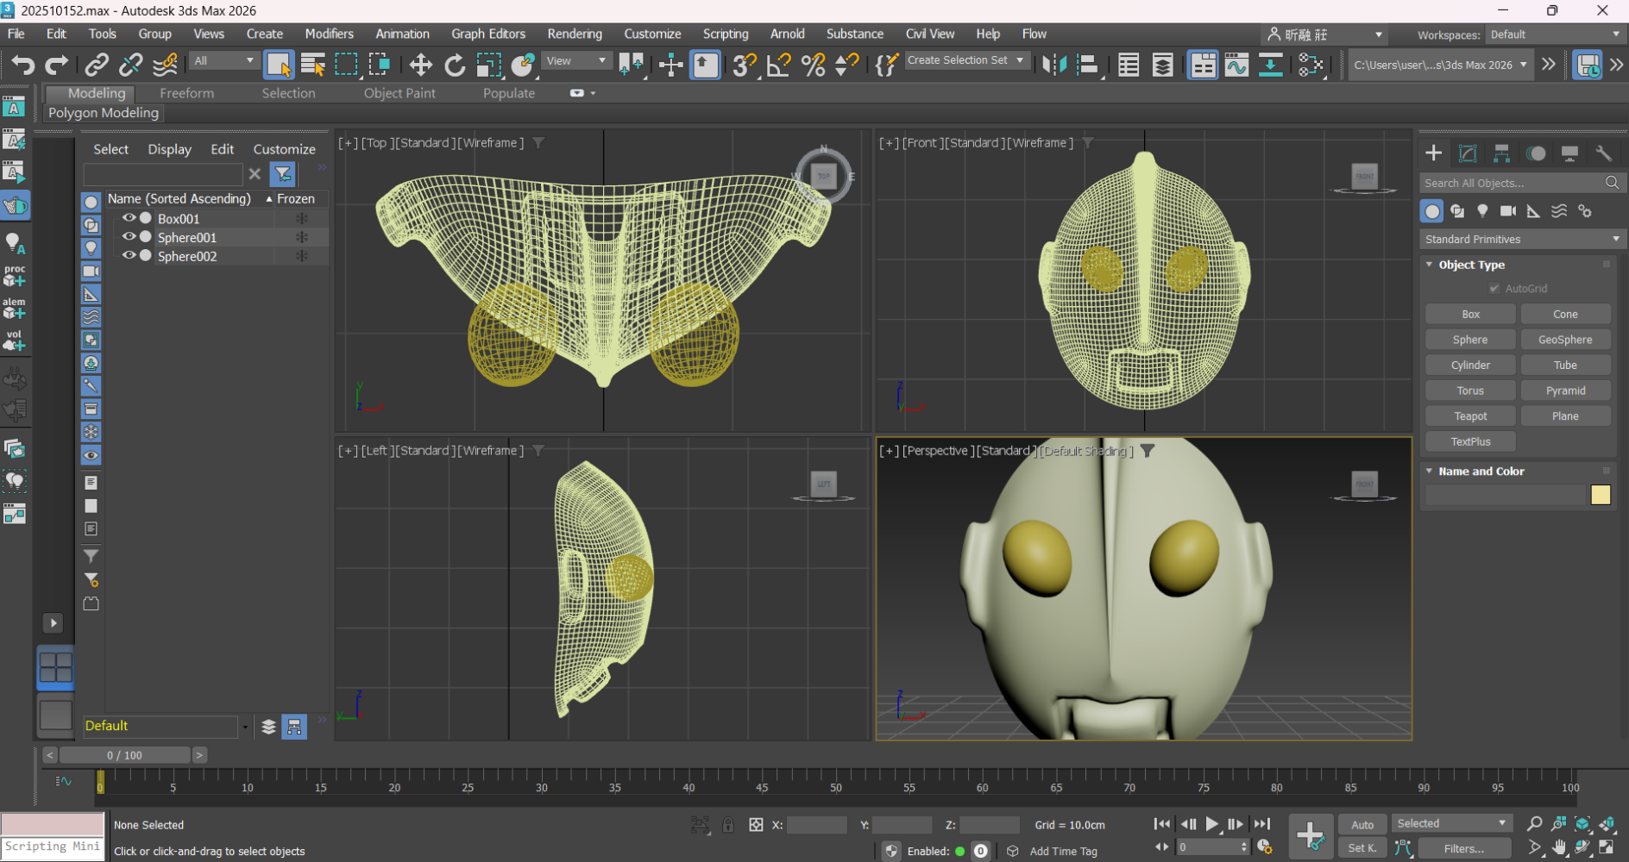Click the Mirror tool icon
The image size is (1629, 862).
pyautogui.click(x=1054, y=65)
